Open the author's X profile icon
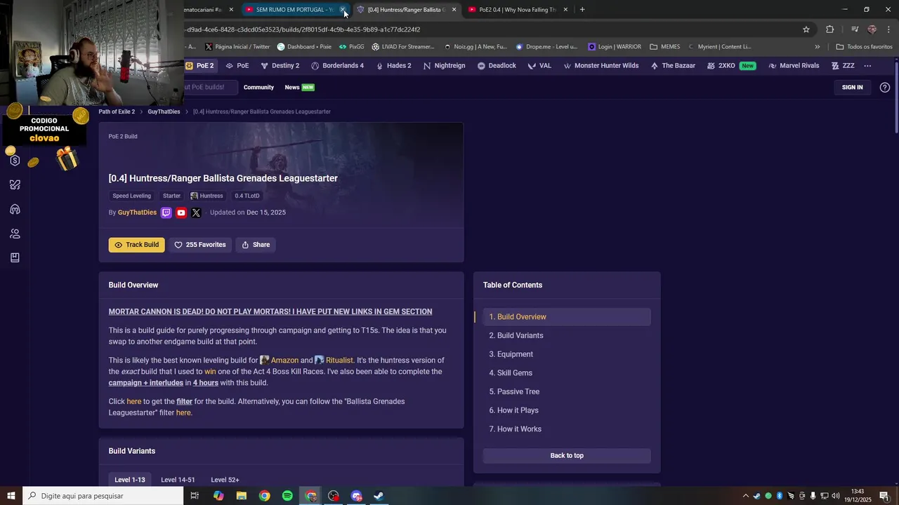Viewport: 899px width, 505px height. coord(196,213)
